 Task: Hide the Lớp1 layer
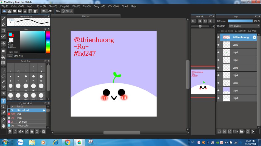tap(218, 98)
